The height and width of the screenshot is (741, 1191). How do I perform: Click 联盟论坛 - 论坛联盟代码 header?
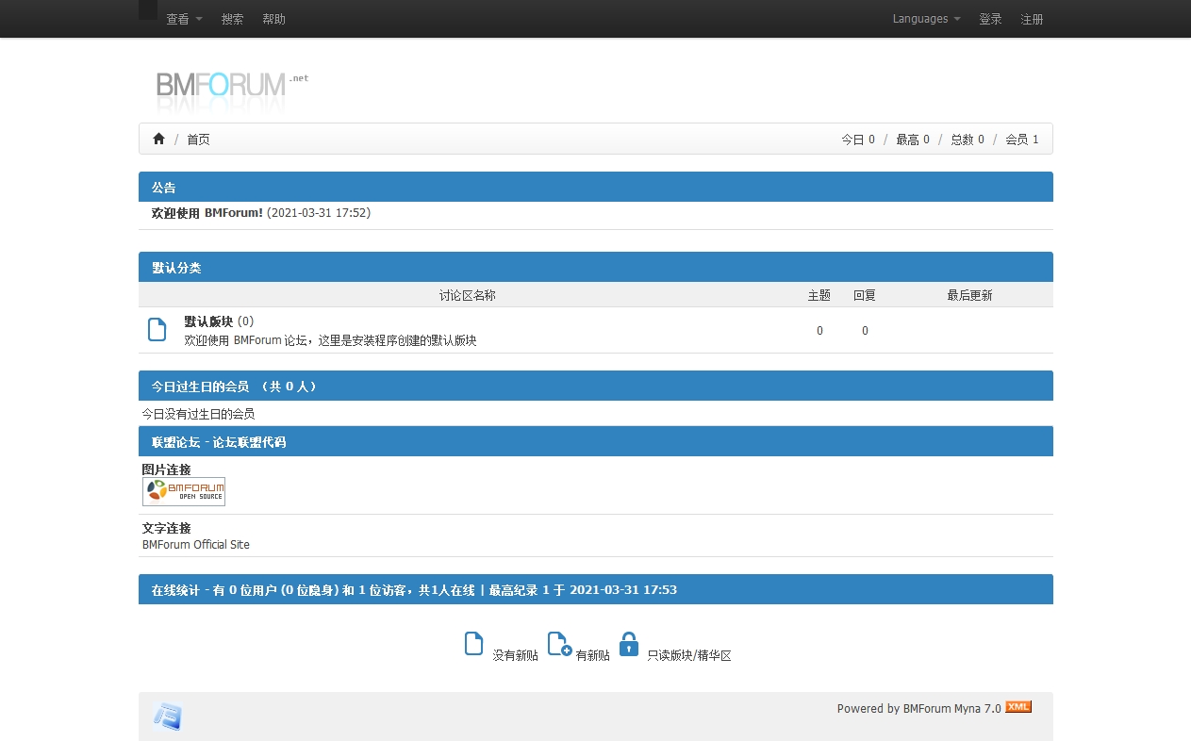click(x=596, y=441)
